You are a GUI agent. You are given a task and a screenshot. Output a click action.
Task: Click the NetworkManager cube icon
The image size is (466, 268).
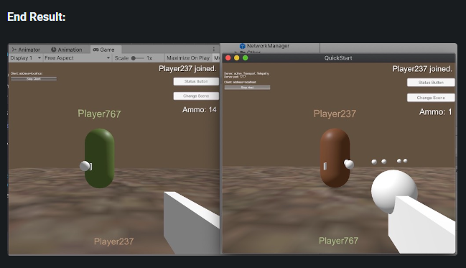243,46
